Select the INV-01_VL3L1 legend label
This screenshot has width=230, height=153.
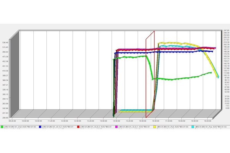133,126
